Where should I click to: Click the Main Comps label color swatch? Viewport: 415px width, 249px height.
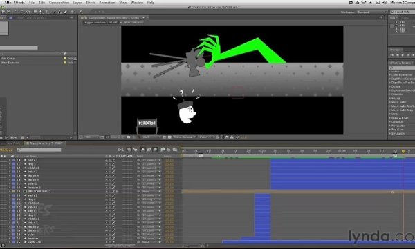(65, 59)
